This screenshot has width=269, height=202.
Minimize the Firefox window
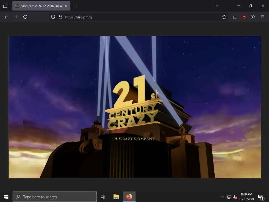point(239,6)
